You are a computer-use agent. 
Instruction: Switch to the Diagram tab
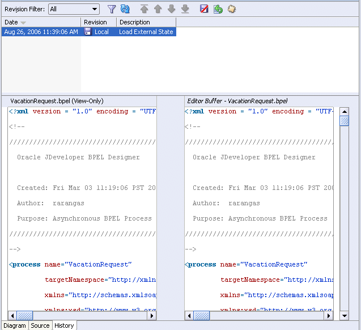(x=15, y=325)
